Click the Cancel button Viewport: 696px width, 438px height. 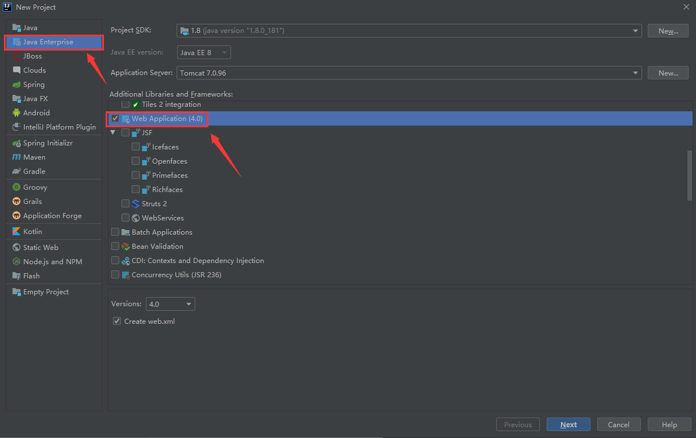point(619,424)
